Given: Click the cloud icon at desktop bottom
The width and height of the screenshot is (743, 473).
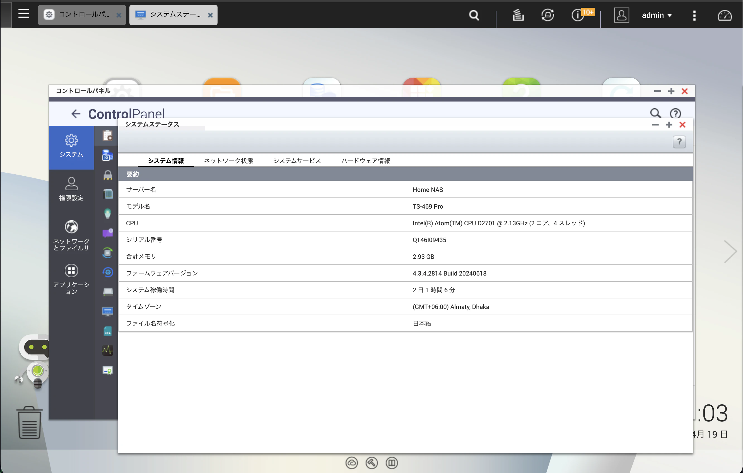Looking at the screenshot, I should 351,463.
